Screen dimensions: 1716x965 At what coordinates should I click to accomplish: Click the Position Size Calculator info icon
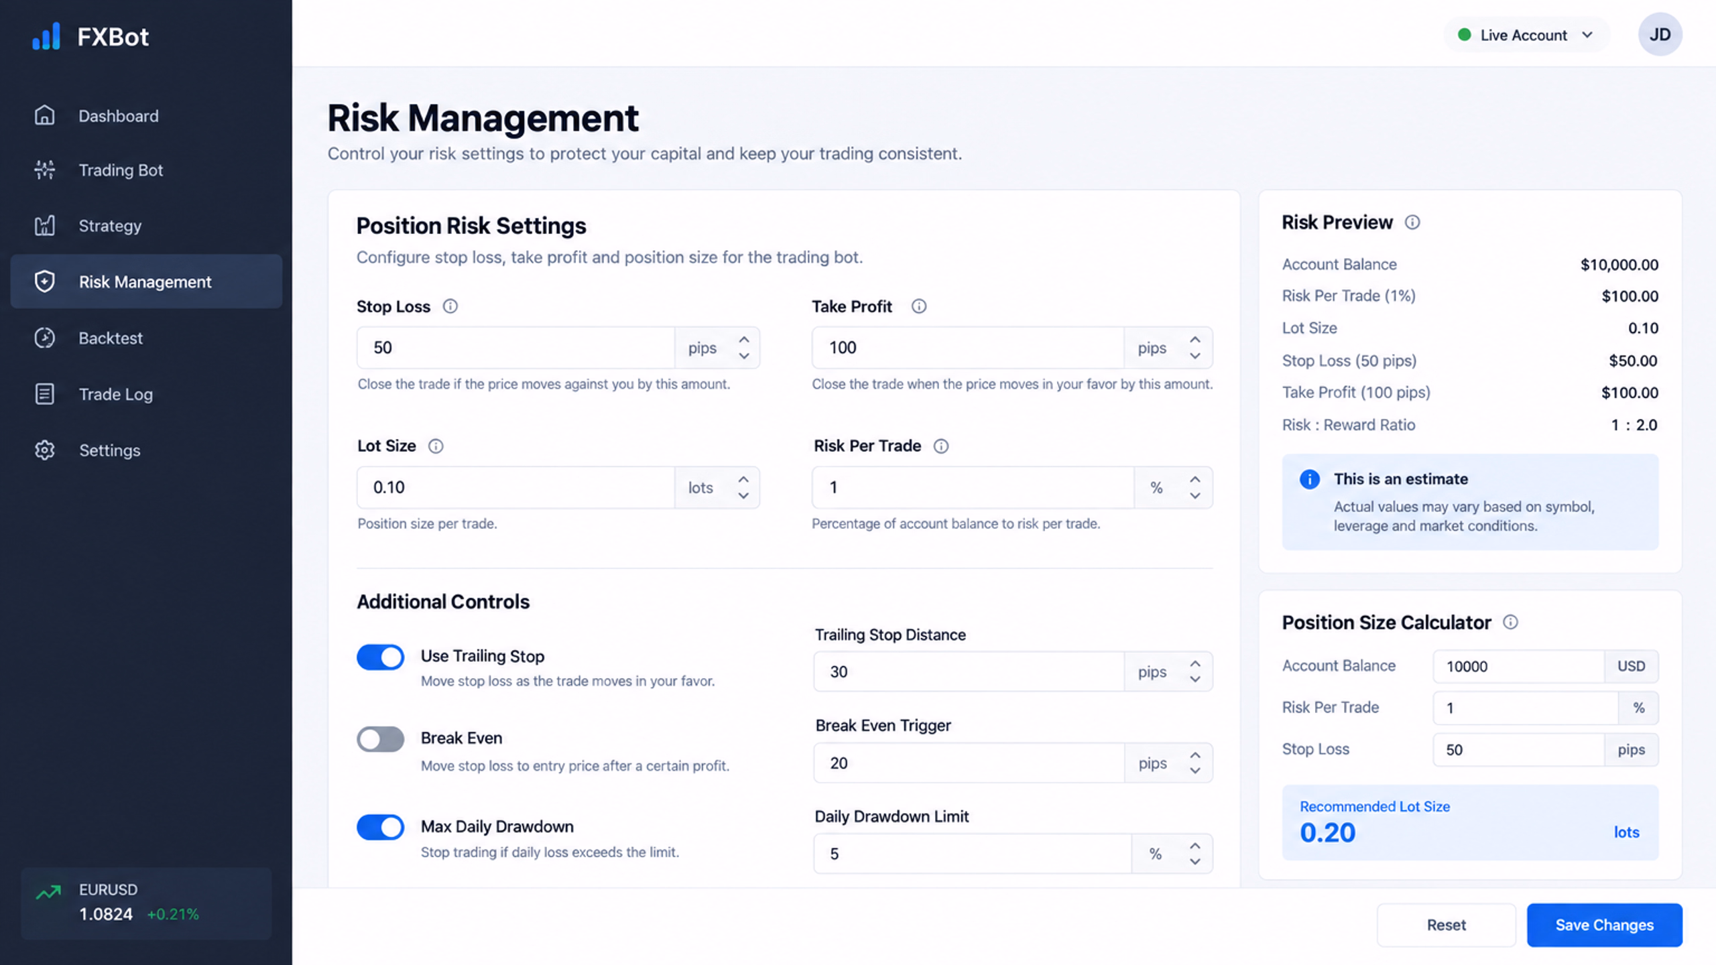1510,623
